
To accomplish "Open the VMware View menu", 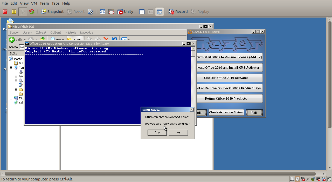I will [24, 3].
